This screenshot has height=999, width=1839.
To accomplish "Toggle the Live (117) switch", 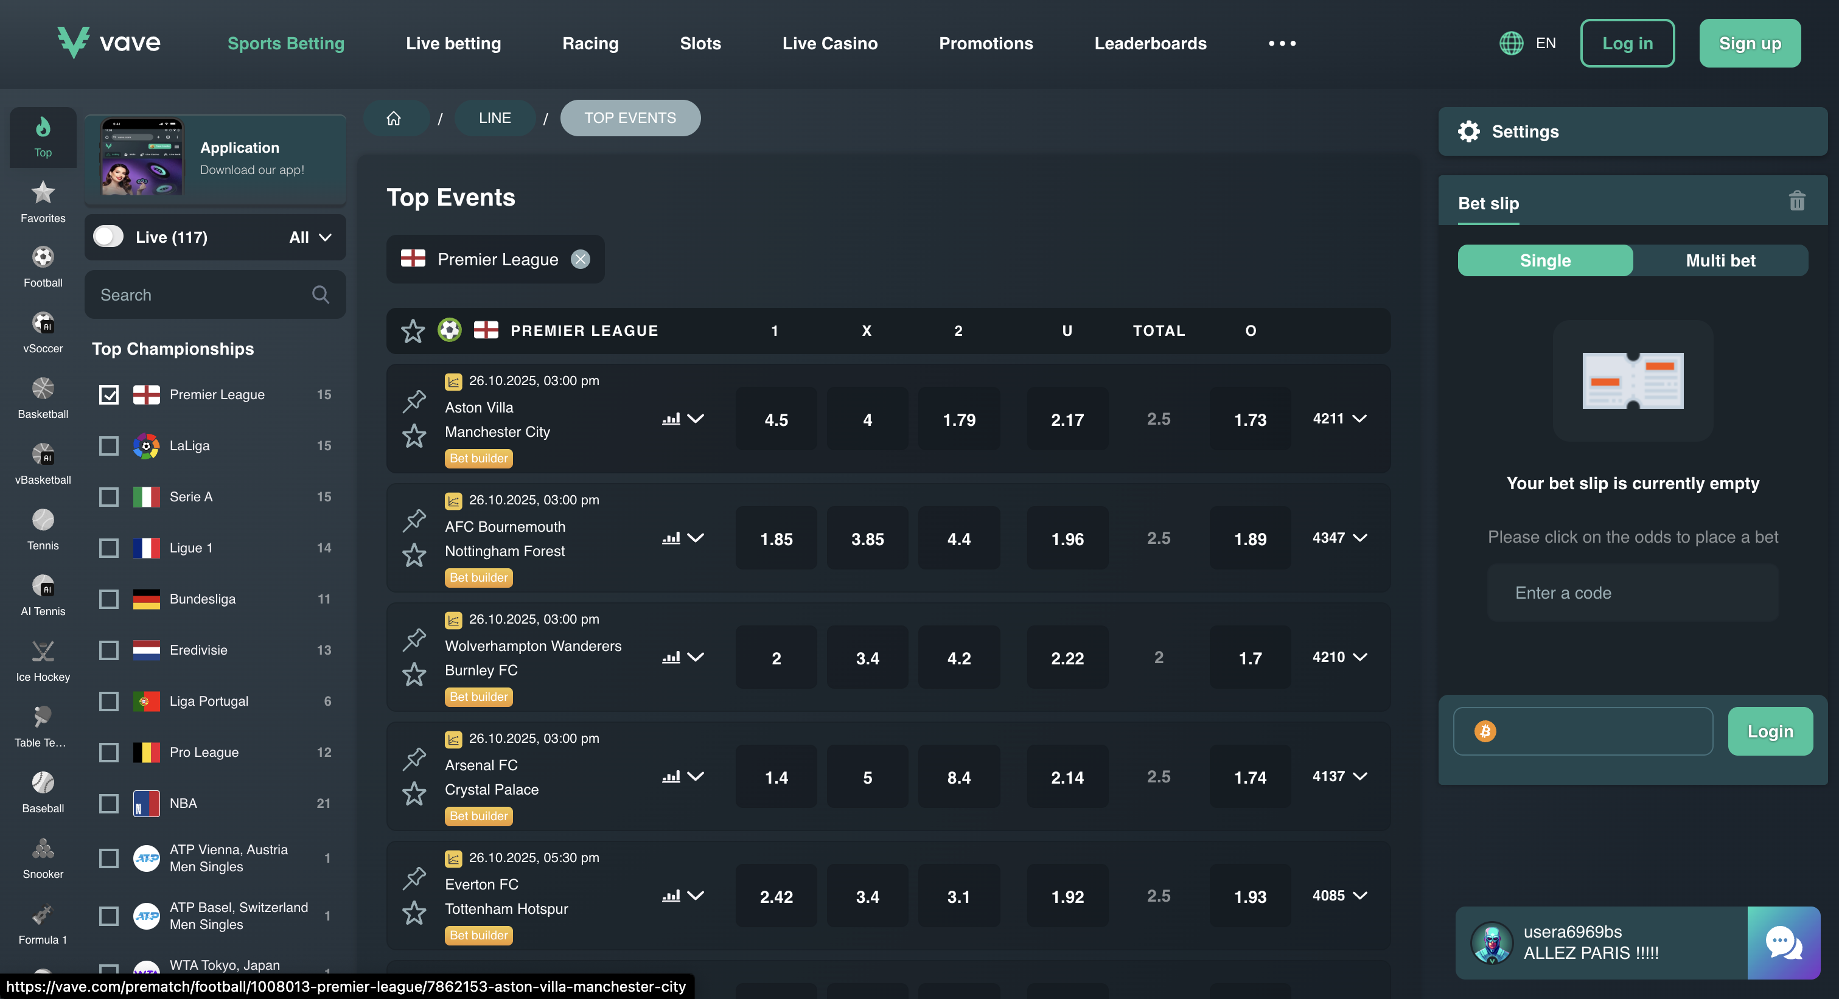I will [108, 237].
